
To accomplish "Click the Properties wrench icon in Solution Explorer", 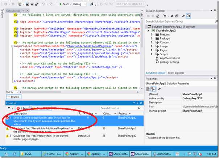I will [183, 16].
